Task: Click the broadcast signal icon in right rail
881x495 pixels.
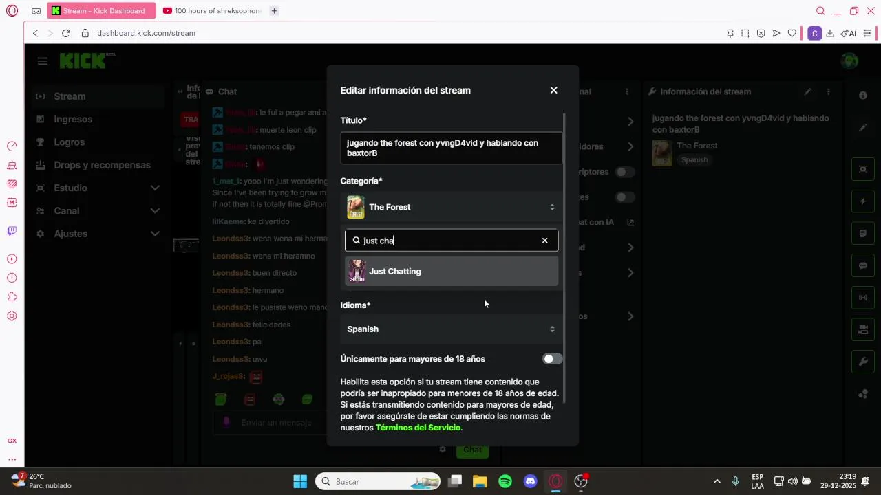Action: tap(863, 298)
